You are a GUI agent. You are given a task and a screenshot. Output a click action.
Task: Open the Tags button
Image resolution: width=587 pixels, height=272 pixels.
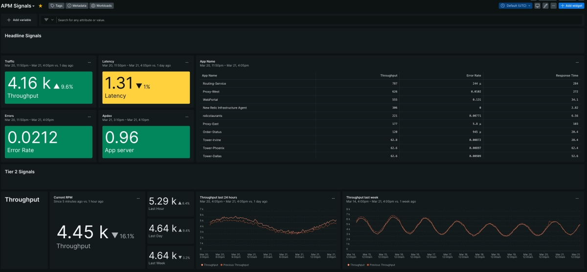pyautogui.click(x=56, y=6)
